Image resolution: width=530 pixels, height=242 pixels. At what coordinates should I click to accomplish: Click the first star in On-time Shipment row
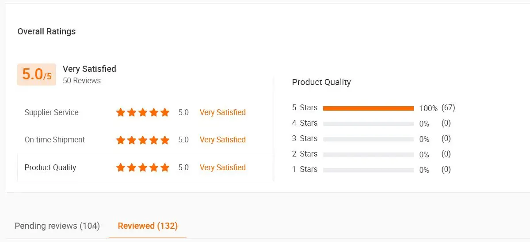point(121,140)
